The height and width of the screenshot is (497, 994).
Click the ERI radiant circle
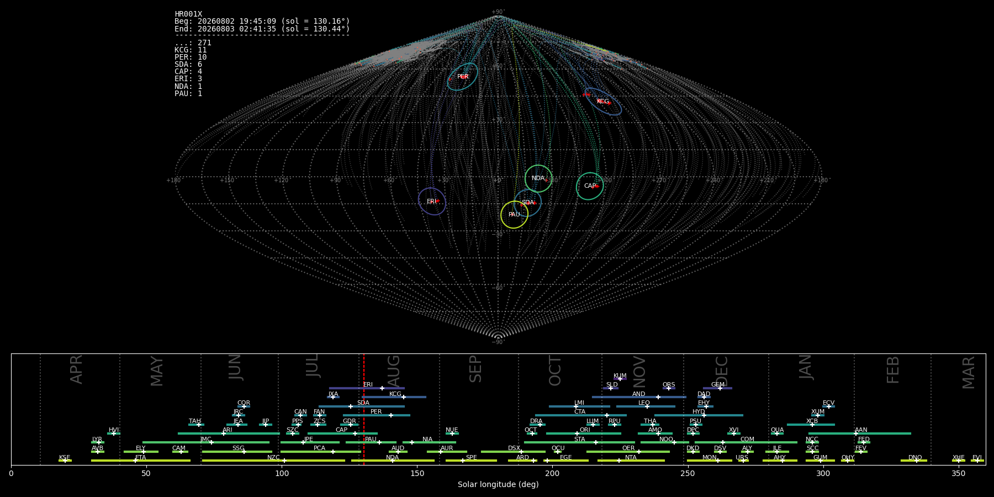pyautogui.click(x=432, y=202)
